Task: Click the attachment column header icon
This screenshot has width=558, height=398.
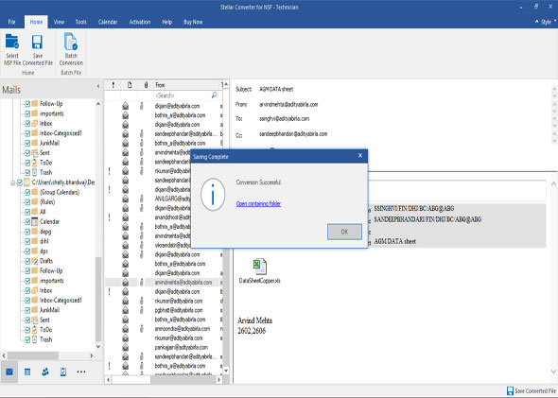Action: (x=146, y=85)
